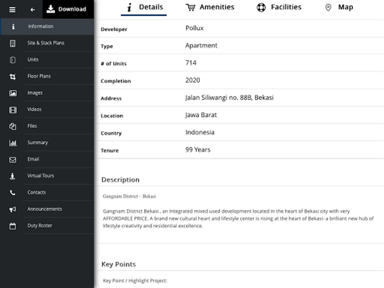Open the Map tab

[x=339, y=7]
